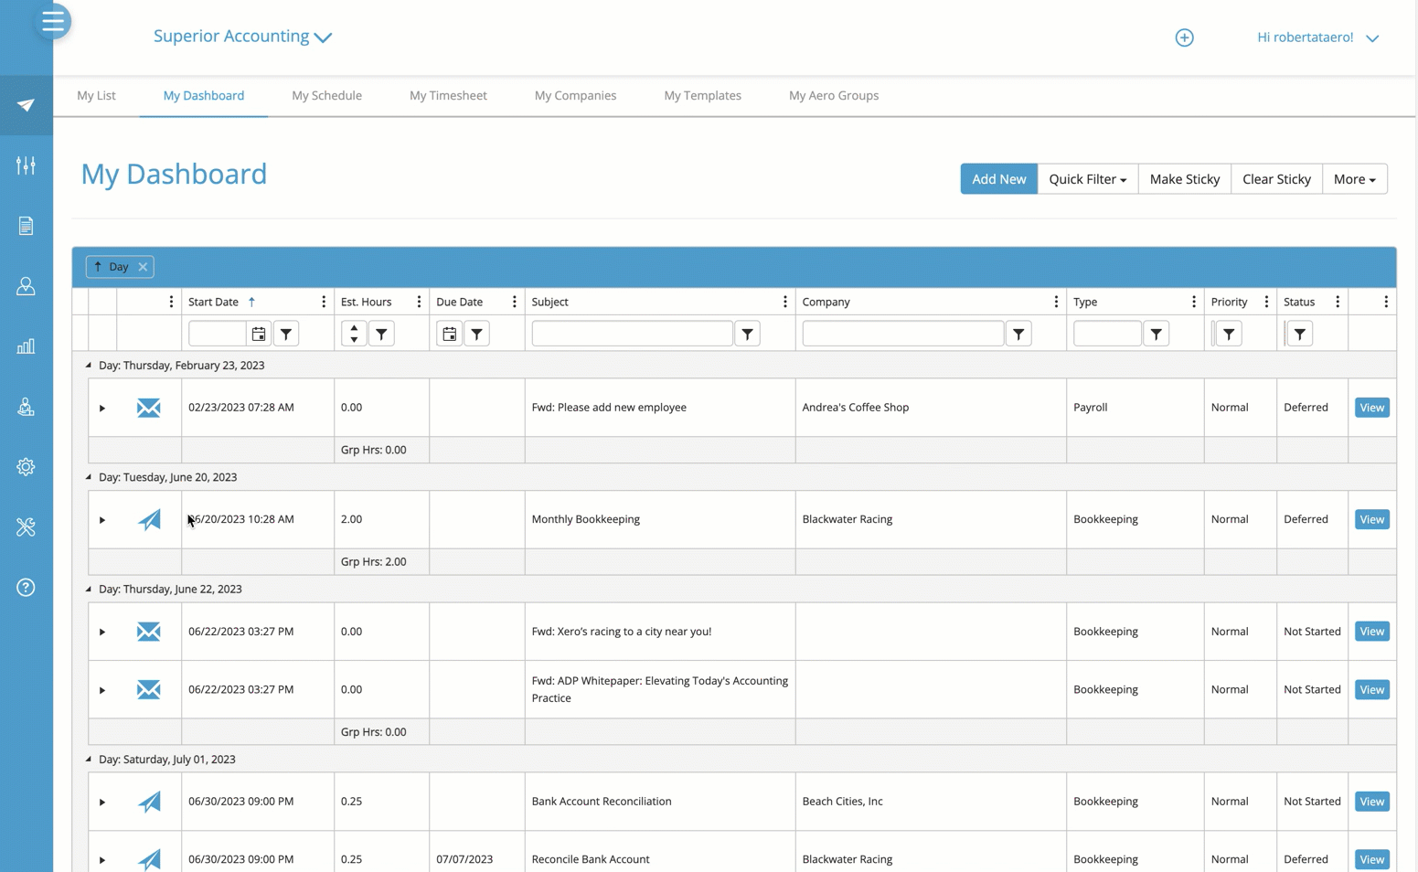Viewport: 1418px width, 872px height.
Task: Switch to the My Aero Groups tab
Action: 834,95
